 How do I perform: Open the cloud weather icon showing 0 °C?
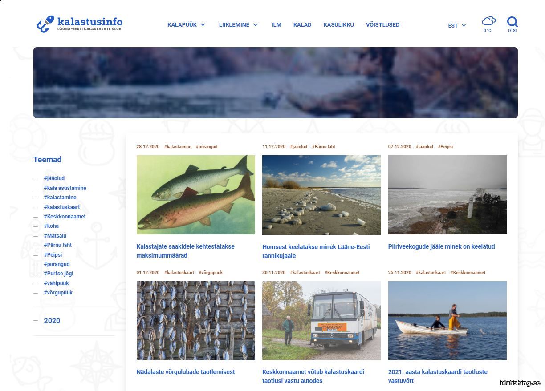click(488, 24)
